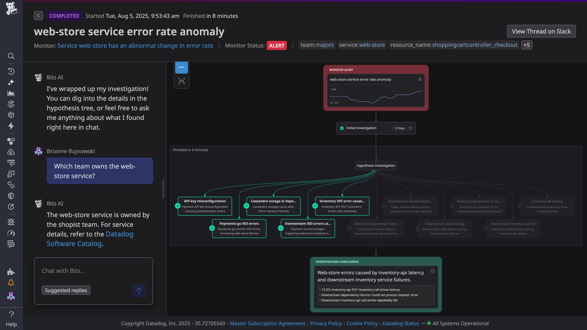Follow the Datadog Software Catalog link
Viewport: 587px width, 330px height.
tap(90, 239)
